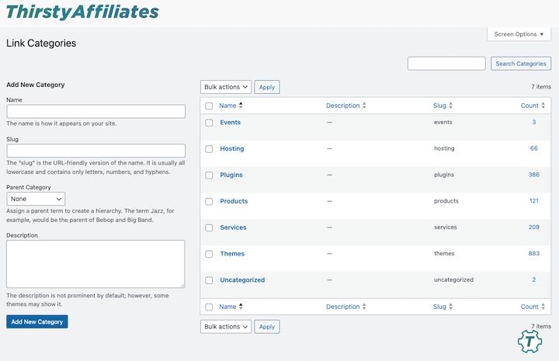Screen dimensions: 559x361
Task: Open the Events category link
Action: [231, 122]
